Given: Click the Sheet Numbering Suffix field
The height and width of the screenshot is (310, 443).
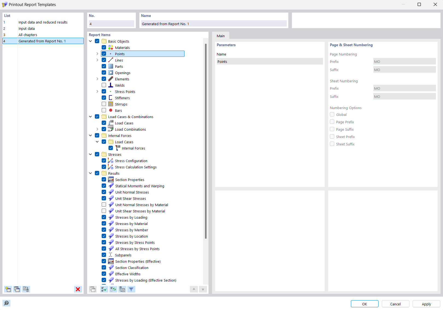Looking at the screenshot, I should (404, 96).
